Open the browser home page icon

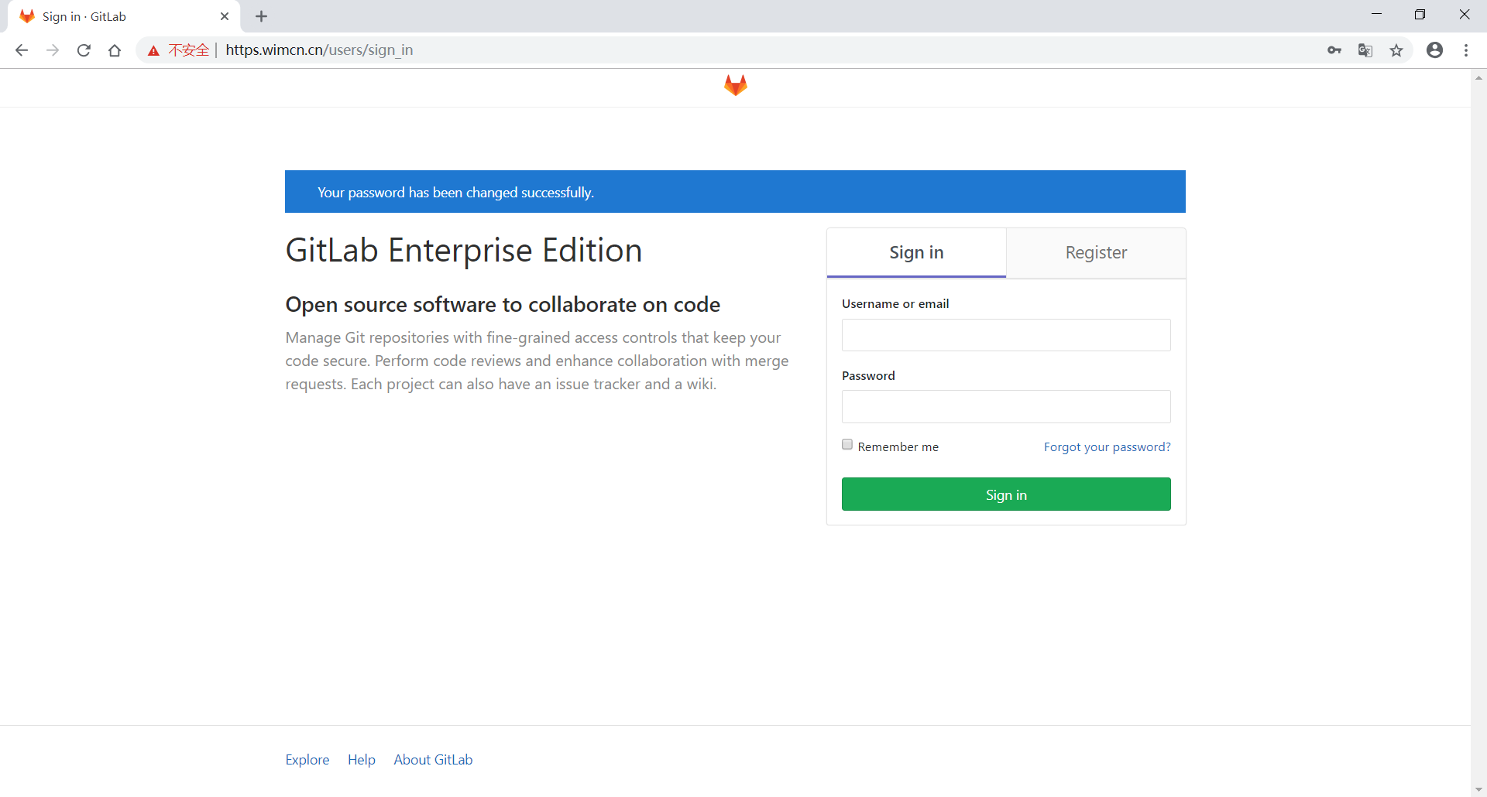pos(114,50)
